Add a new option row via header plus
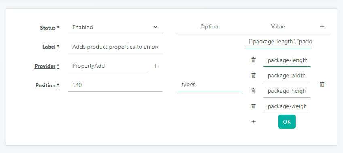The height and width of the screenshot is (153, 343). pos(322,27)
